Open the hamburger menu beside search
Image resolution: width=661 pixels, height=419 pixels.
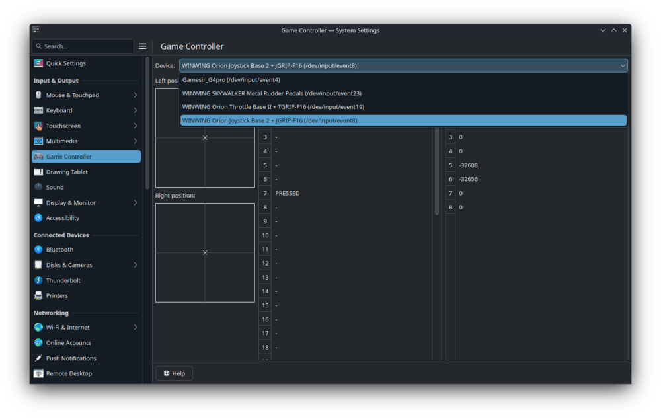click(143, 46)
